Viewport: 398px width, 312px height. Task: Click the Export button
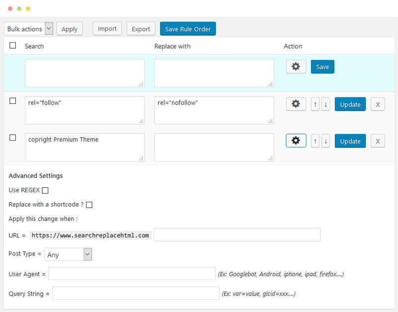click(x=141, y=29)
